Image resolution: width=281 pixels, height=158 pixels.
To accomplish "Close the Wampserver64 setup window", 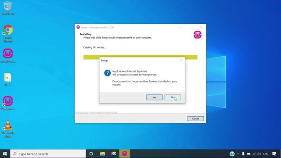I will 201,27.
